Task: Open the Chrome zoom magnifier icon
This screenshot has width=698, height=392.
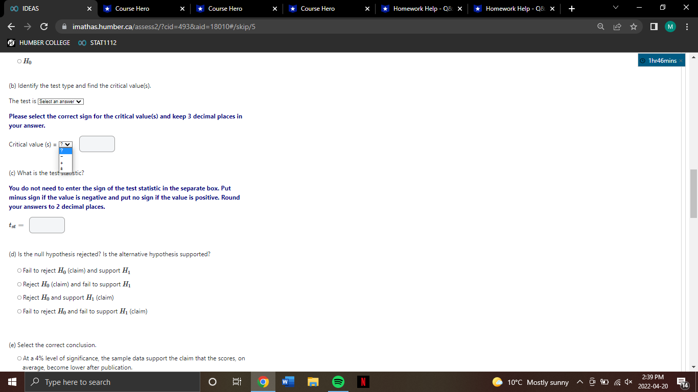Action: [x=600, y=27]
